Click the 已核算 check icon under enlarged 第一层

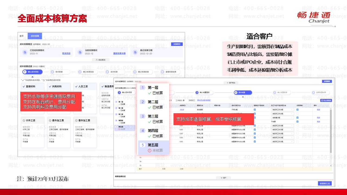[x=150, y=93]
